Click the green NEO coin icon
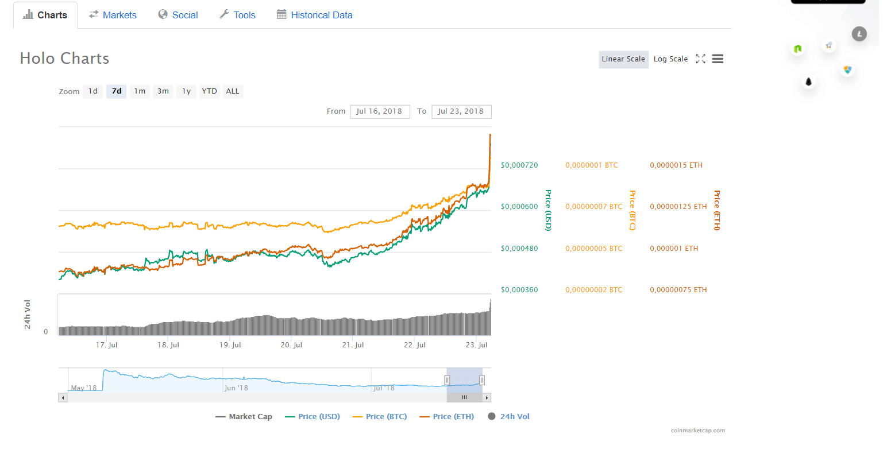The height and width of the screenshot is (457, 887). point(797,49)
